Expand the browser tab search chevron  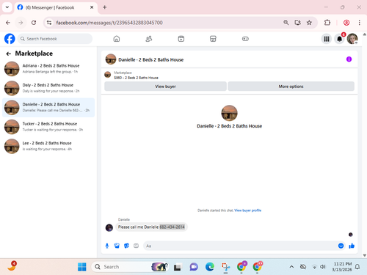click(7, 7)
